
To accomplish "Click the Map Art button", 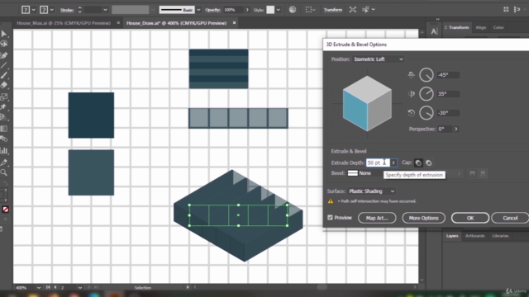I will pos(377,218).
